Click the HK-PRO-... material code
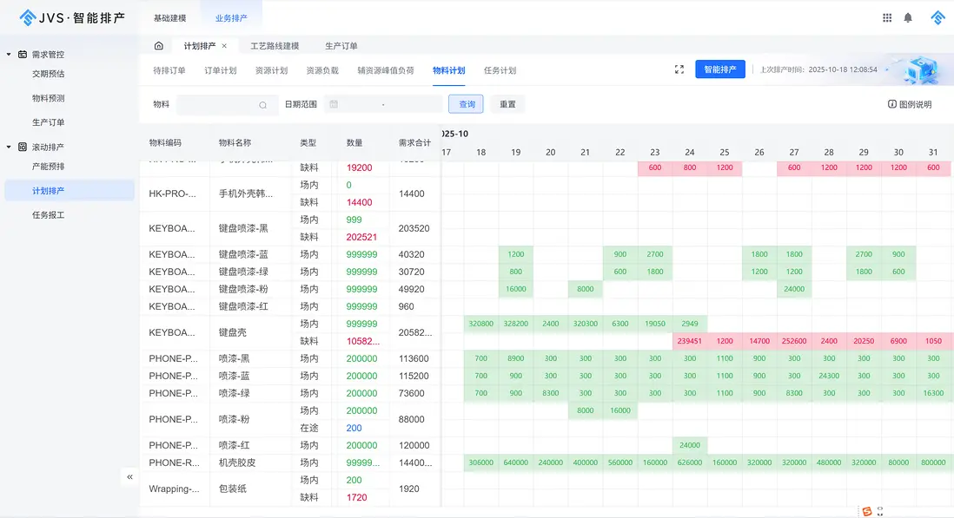This screenshot has width=954, height=518. pos(173,193)
